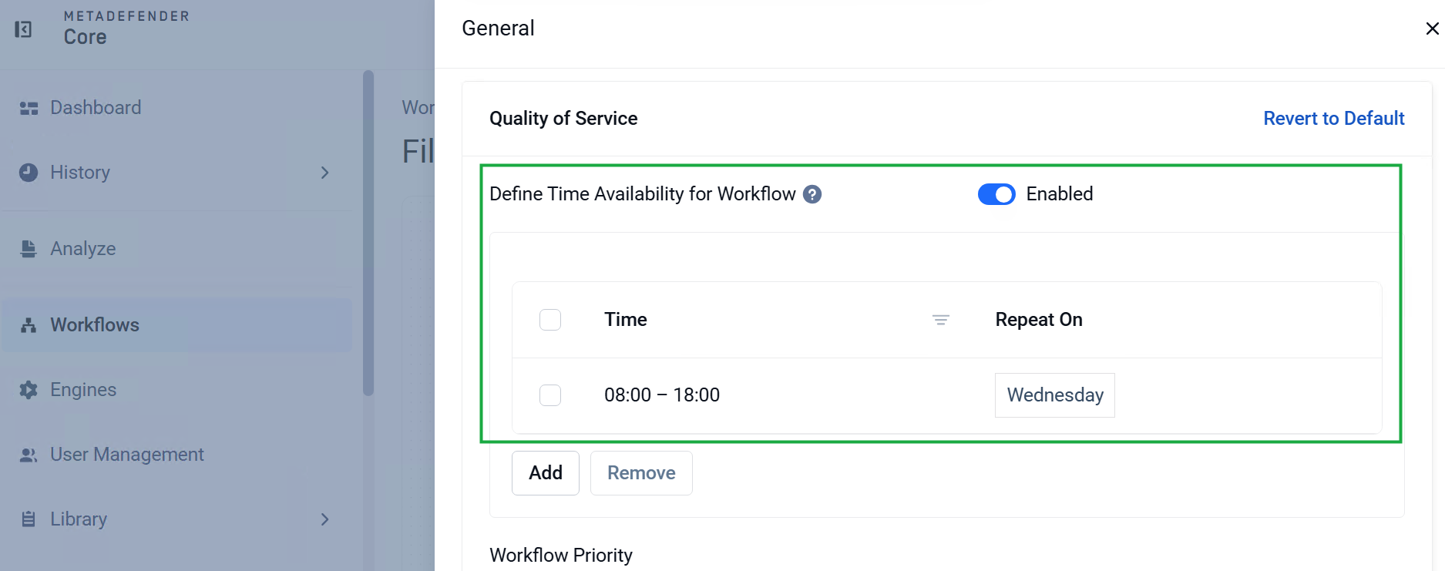Select the 08:00 – 18:00 row checkbox
1445x571 pixels.
pyautogui.click(x=550, y=395)
